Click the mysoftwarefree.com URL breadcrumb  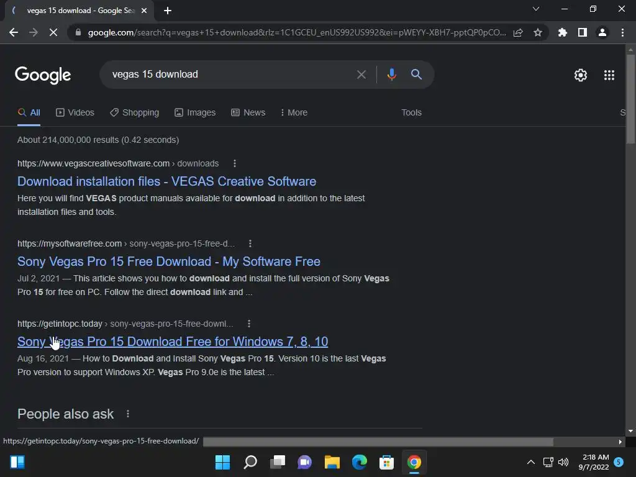coord(126,243)
